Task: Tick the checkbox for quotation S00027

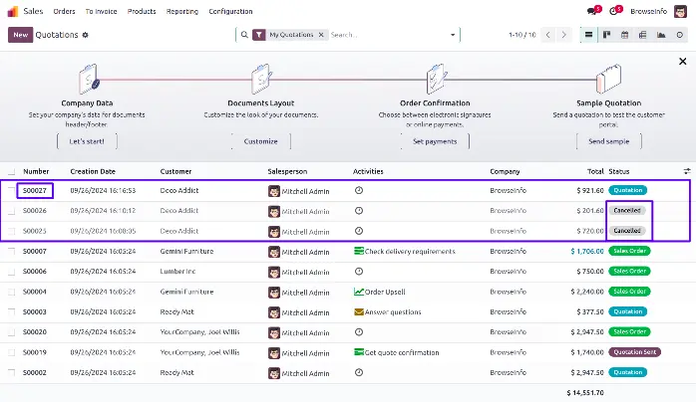Action: point(12,189)
